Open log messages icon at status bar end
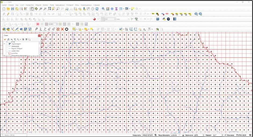Screen dimensions: 253x137 (250, 135)
